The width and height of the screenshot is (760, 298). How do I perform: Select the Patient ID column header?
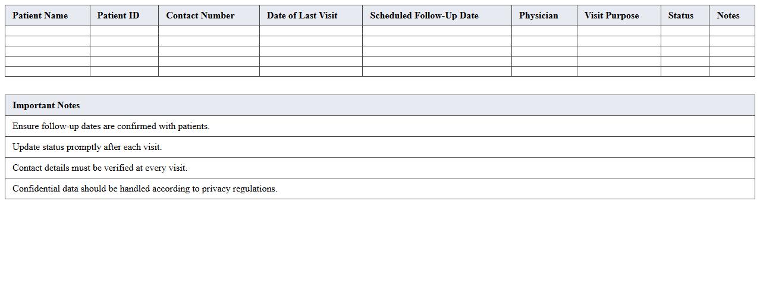[x=118, y=15]
